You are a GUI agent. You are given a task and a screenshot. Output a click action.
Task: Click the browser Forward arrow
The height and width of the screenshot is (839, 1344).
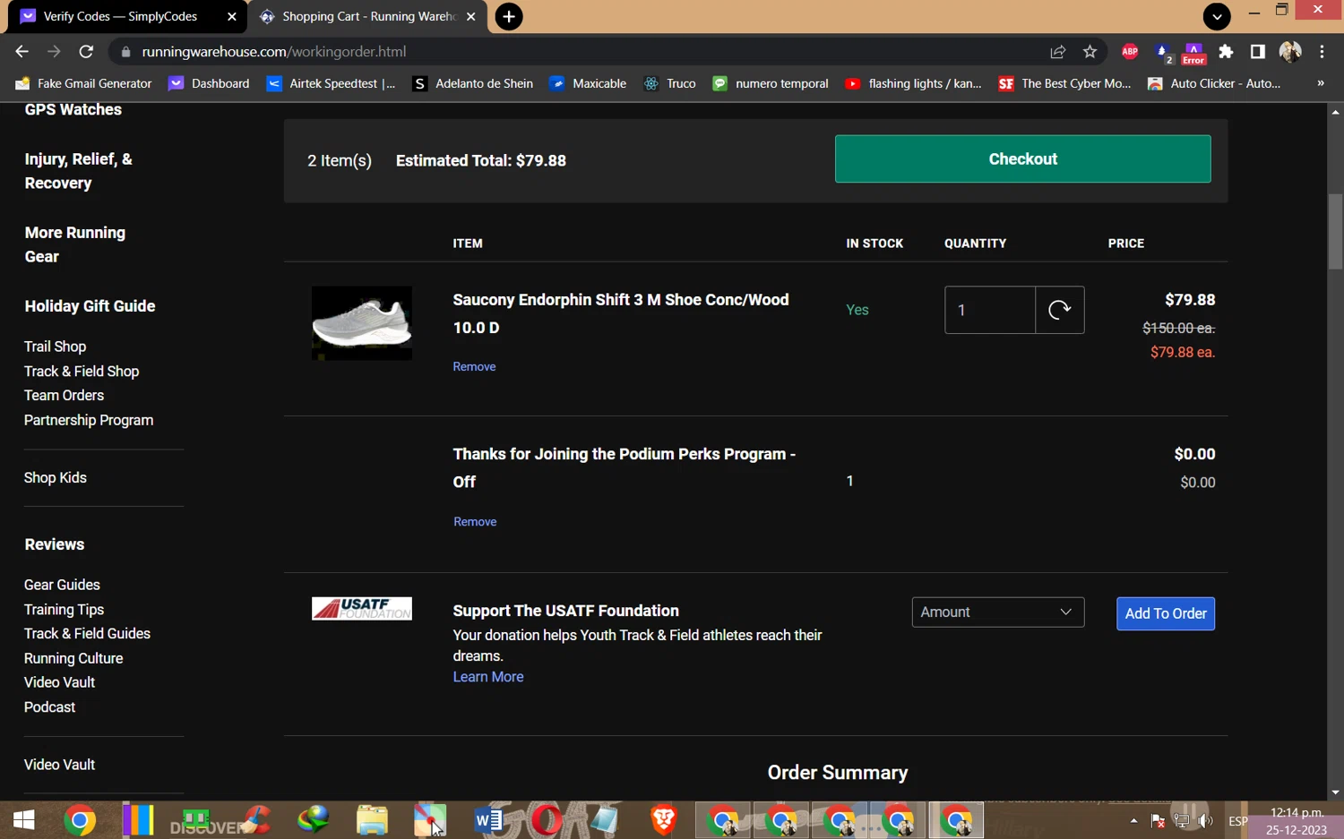54,52
